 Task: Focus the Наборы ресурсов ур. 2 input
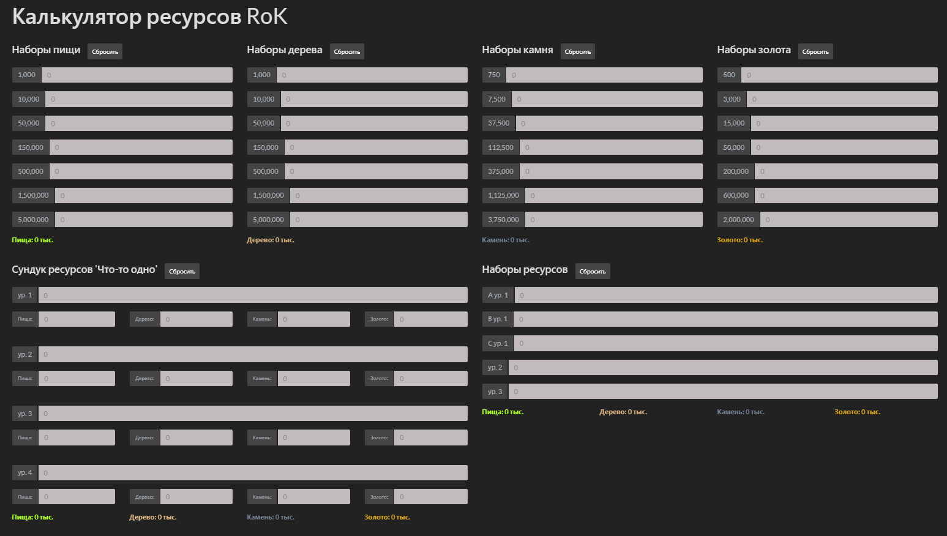723,367
